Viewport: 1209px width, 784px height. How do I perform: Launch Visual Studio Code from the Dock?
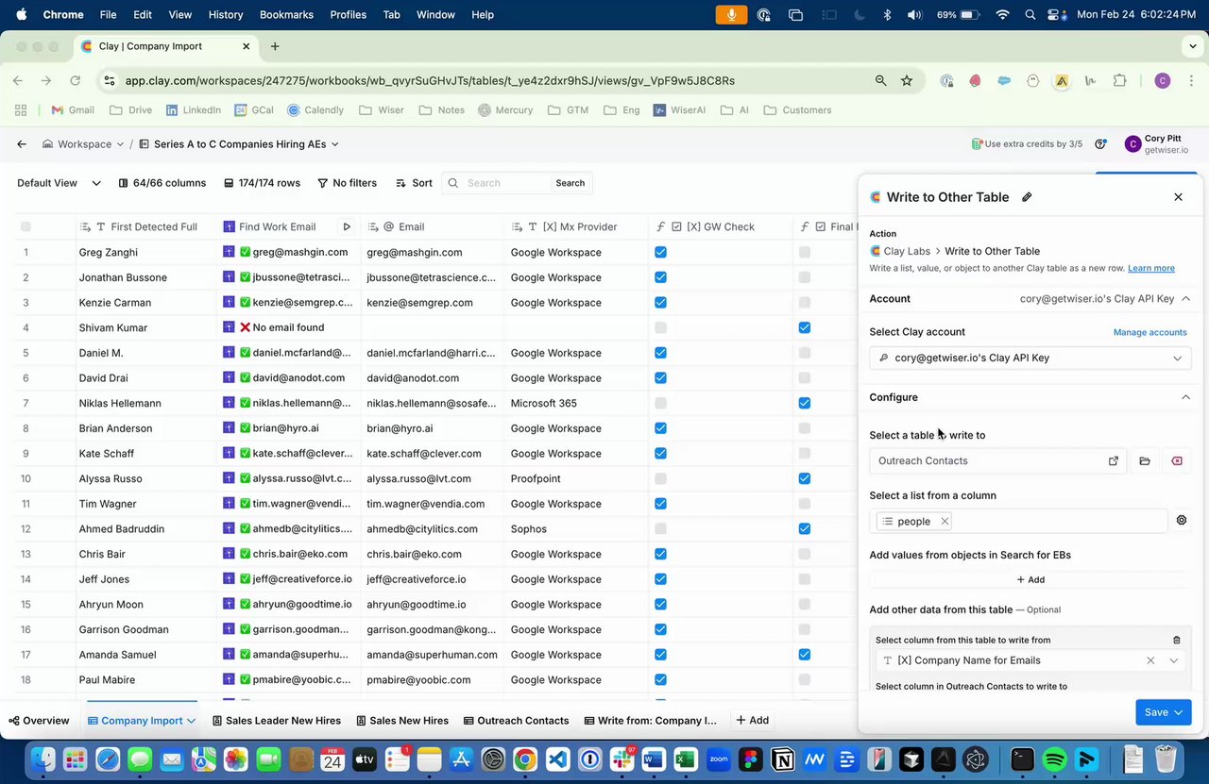[x=557, y=759]
